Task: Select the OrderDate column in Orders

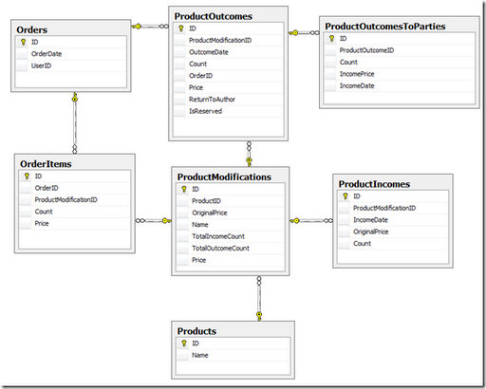Action: [x=71, y=54]
